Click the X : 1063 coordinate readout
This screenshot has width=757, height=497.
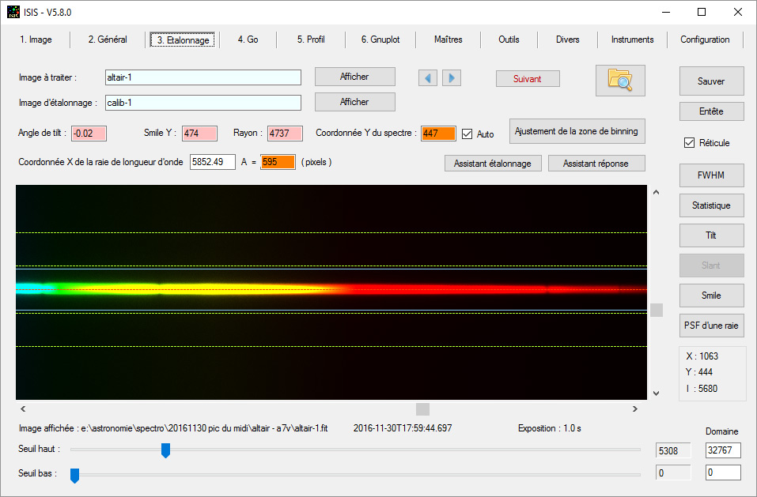click(702, 356)
